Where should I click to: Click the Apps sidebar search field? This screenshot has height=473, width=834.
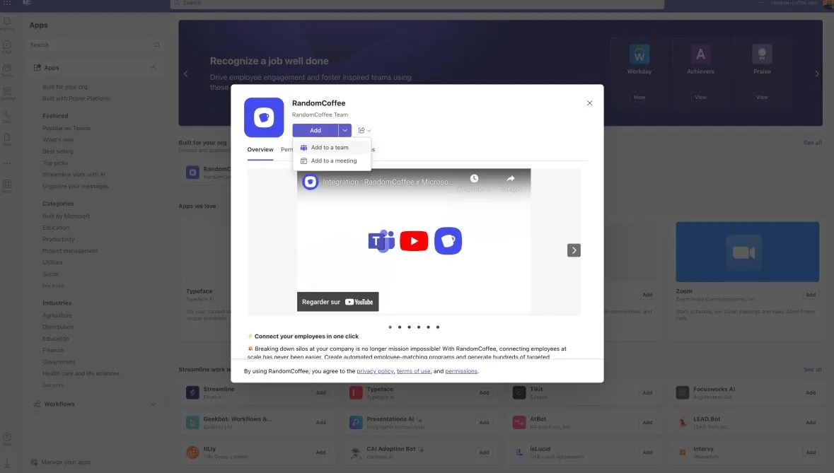pos(94,45)
